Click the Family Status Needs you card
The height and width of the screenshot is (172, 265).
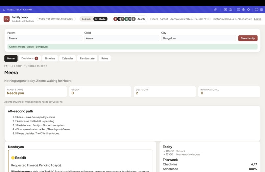(x=36, y=92)
